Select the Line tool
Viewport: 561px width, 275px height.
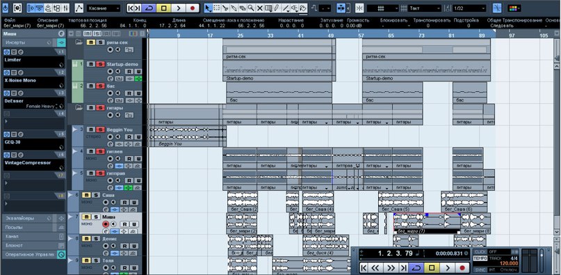286,8
